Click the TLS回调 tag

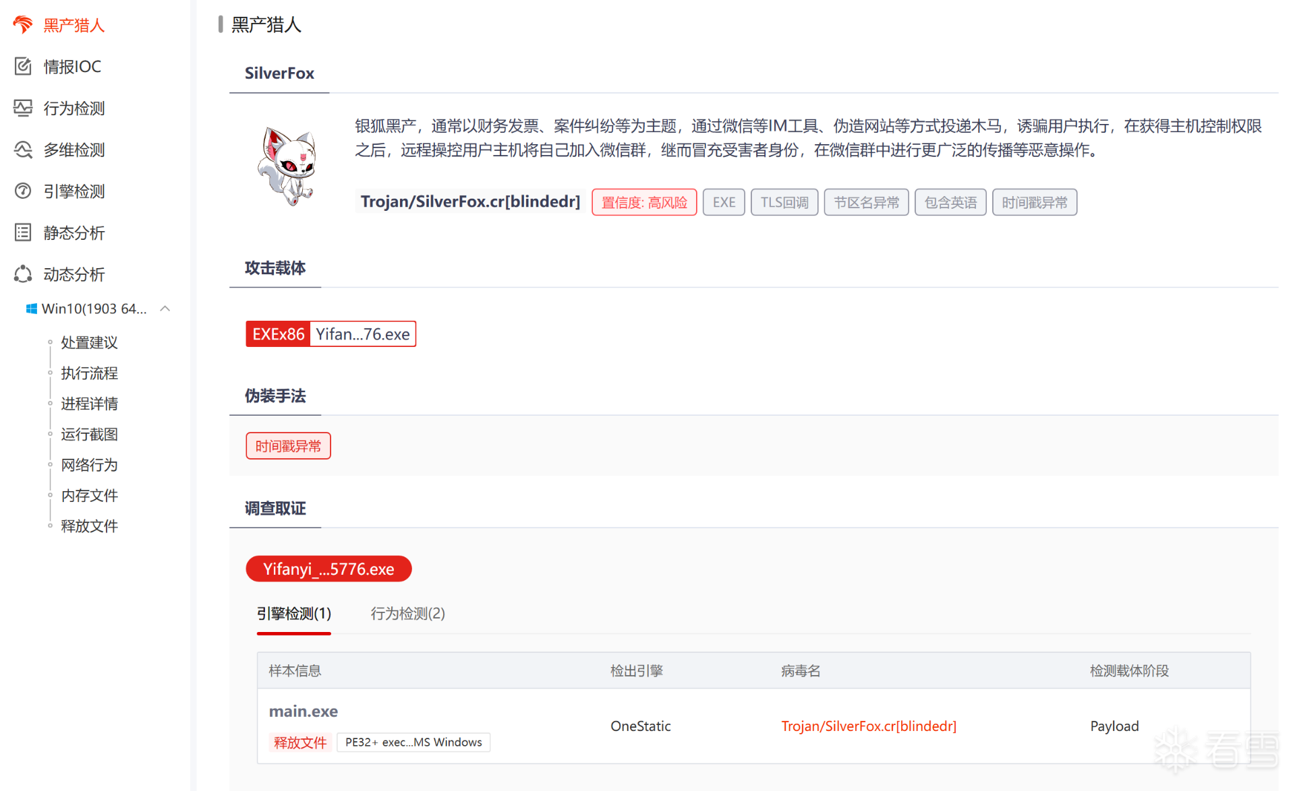pyautogui.click(x=784, y=202)
